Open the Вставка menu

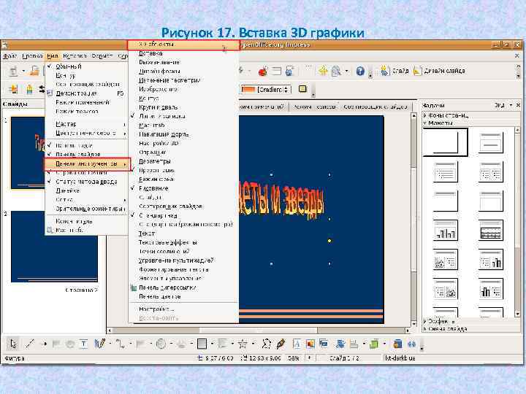pyautogui.click(x=75, y=56)
